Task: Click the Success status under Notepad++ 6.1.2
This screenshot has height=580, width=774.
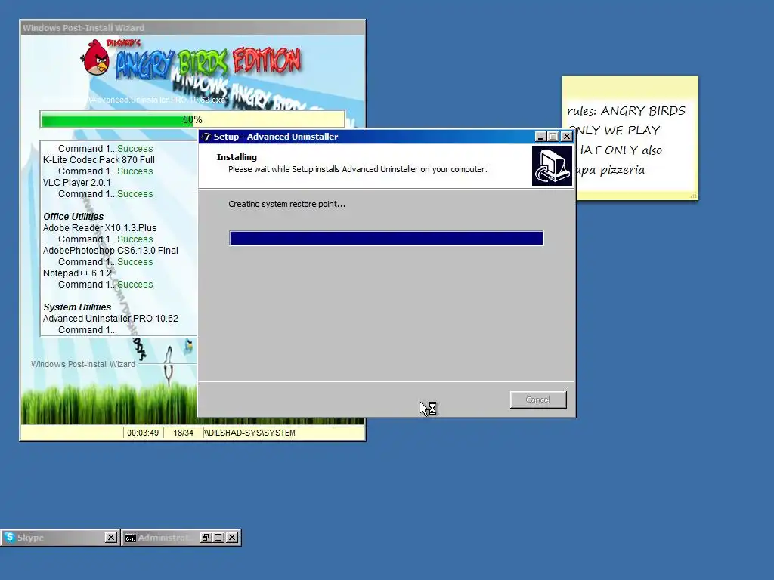Action: pos(135,285)
